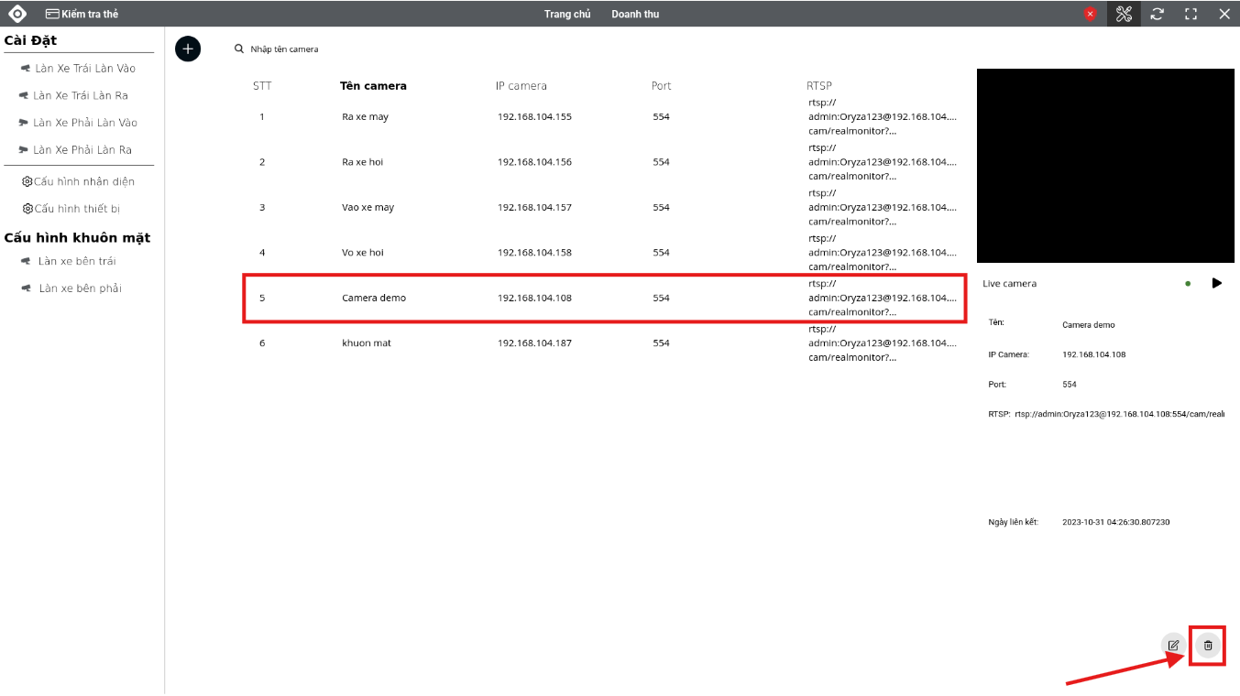Image resolution: width=1240 pixels, height=696 pixels.
Task: Open the tools settings wrench icon
Action: tap(1124, 14)
